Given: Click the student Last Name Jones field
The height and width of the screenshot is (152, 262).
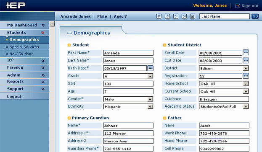Looking at the screenshot, I should pos(128,61).
